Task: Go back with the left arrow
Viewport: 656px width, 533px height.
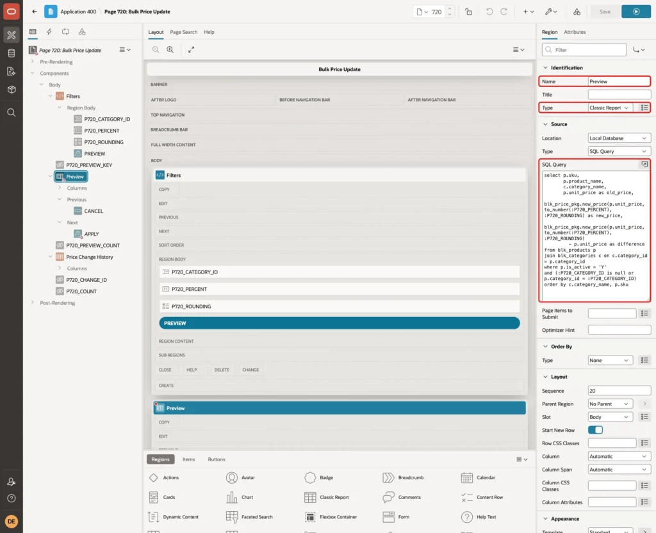Action: coord(35,12)
